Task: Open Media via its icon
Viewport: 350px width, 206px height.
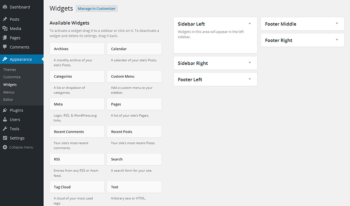Action: tap(5, 29)
